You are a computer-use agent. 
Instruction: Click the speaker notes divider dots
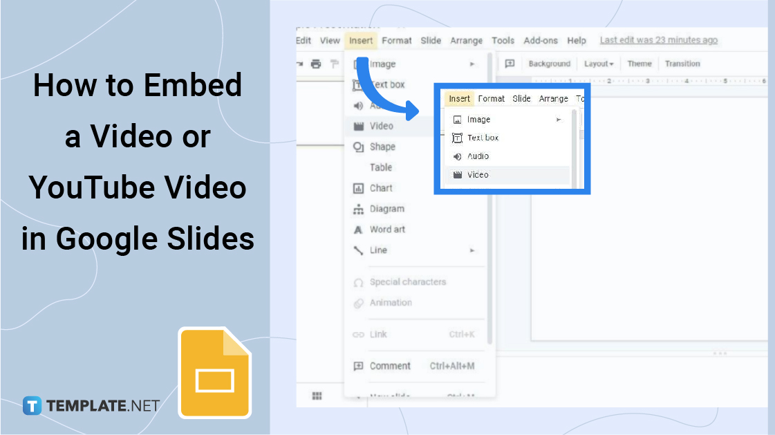(720, 353)
